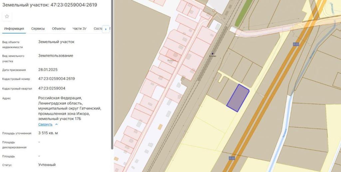
Task: Click the cadastral quarter value 47:23:0259004
Action: (x=52, y=88)
